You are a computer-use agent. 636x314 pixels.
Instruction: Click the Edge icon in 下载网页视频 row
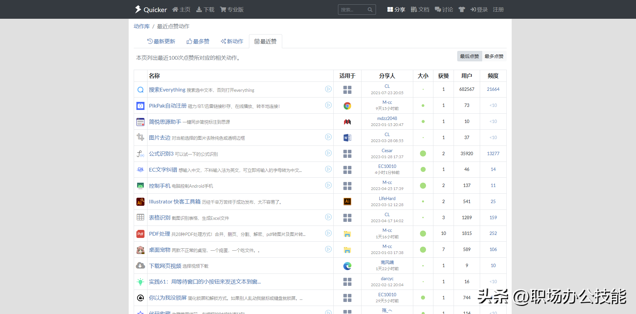coord(347,266)
